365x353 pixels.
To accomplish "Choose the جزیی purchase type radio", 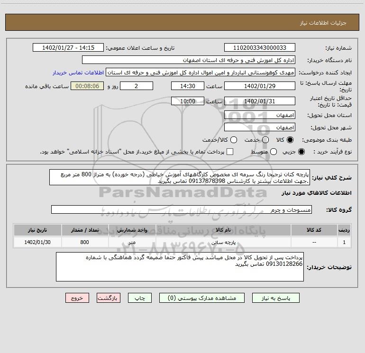I will [301, 152].
